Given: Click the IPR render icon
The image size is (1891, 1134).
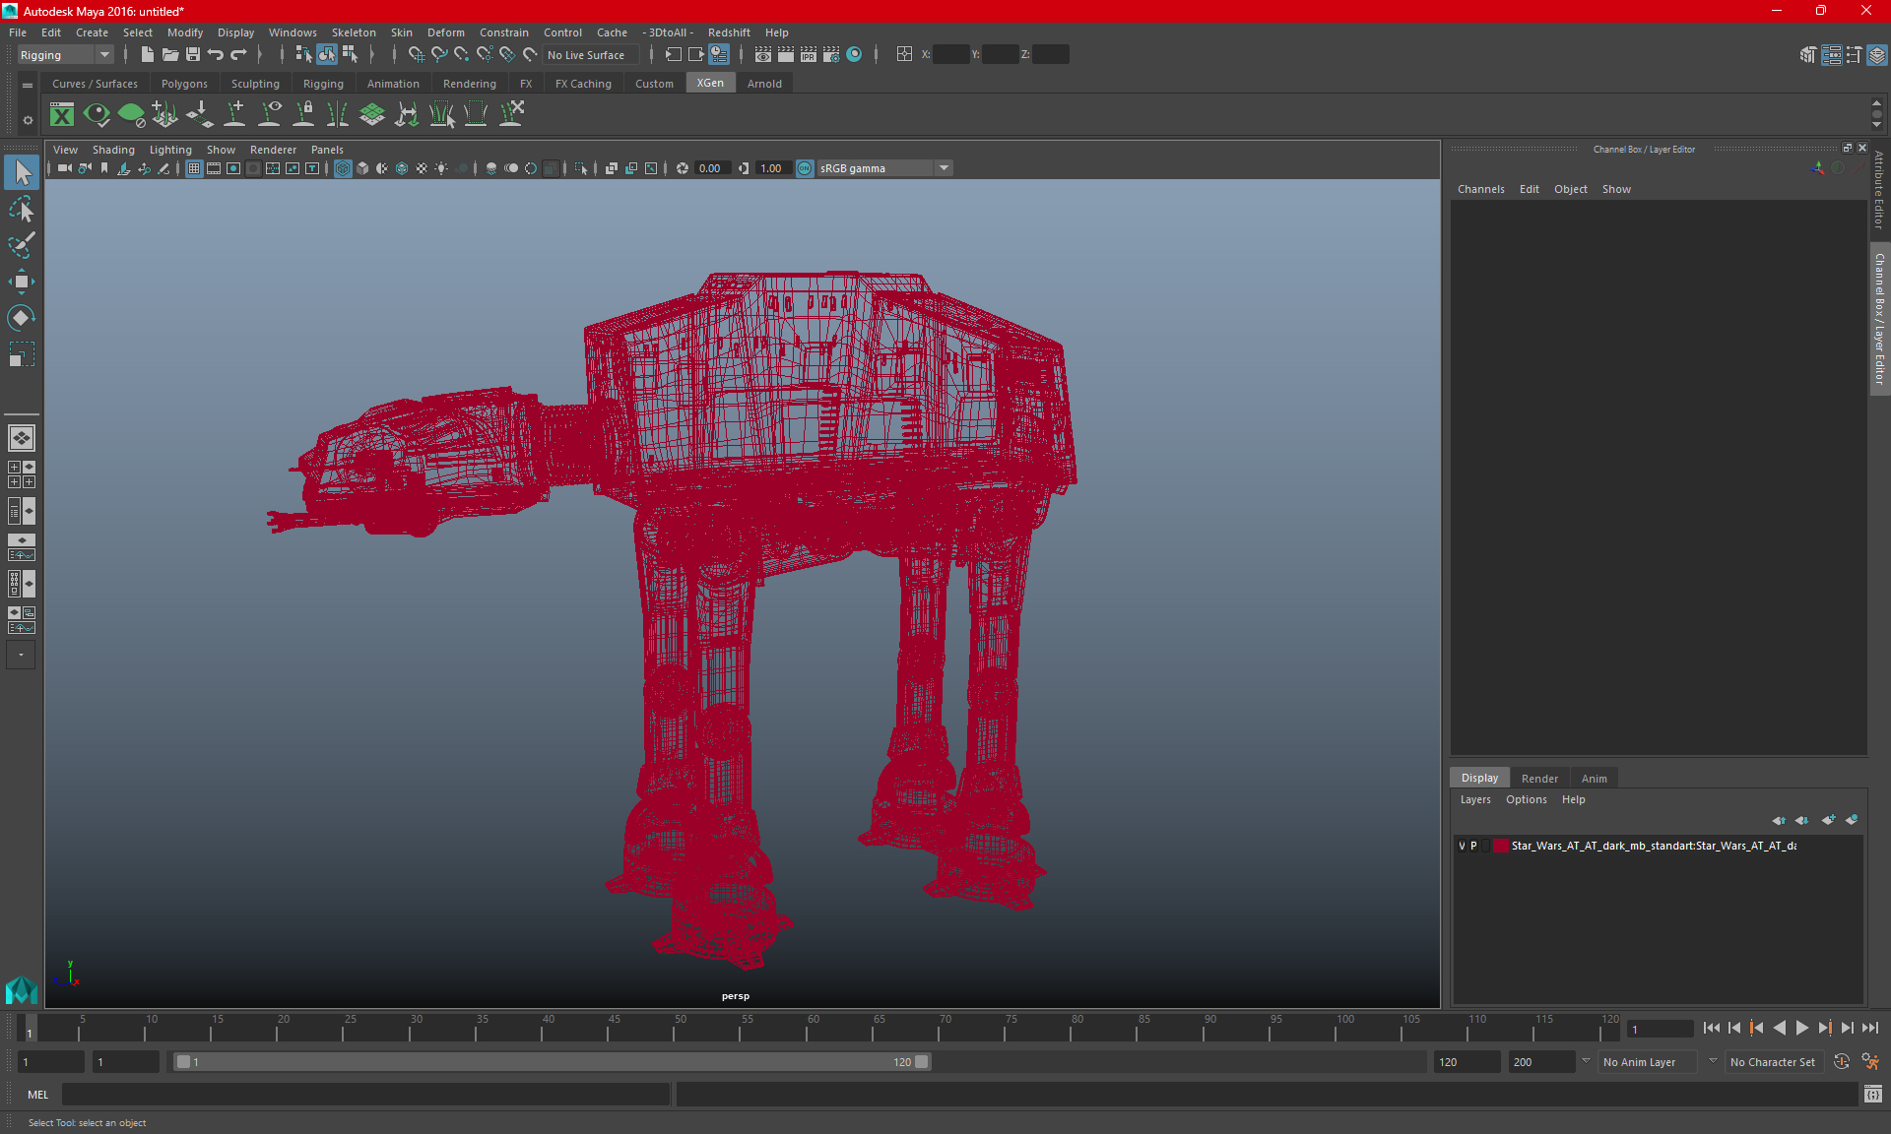Looking at the screenshot, I should pyautogui.click(x=809, y=55).
